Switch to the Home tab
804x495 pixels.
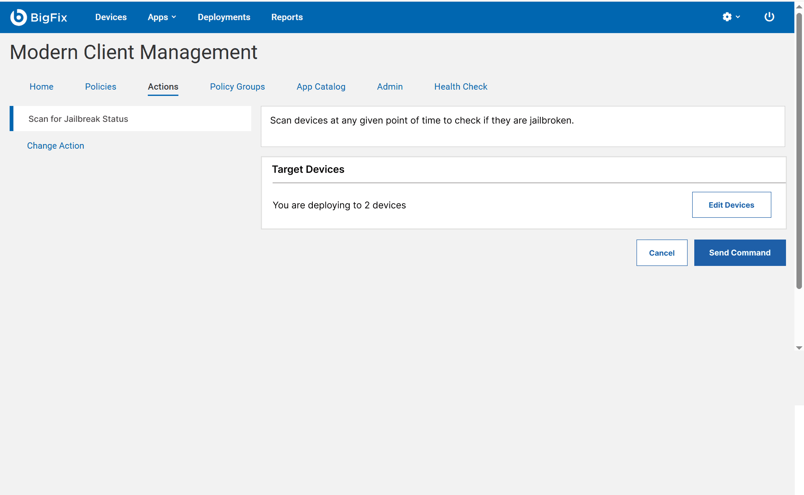pyautogui.click(x=41, y=87)
